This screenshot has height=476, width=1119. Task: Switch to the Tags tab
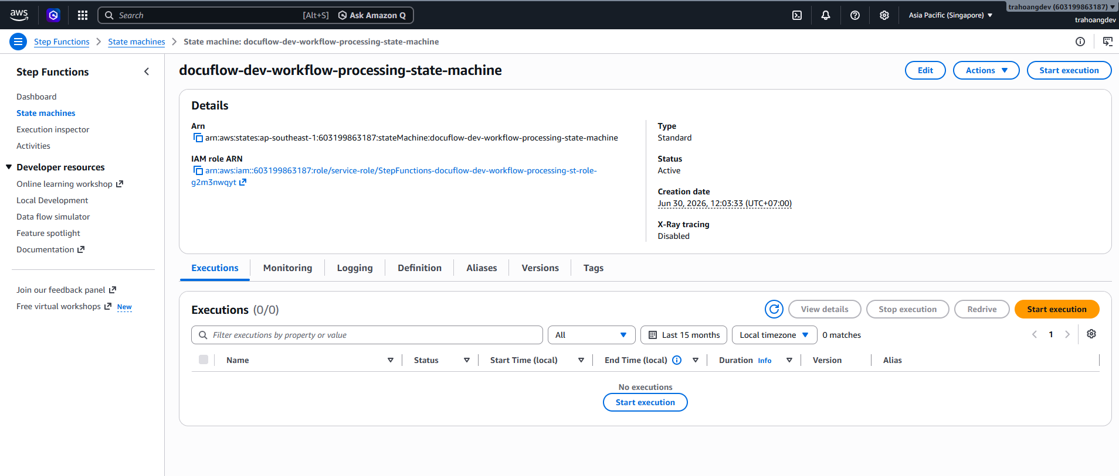coord(593,268)
